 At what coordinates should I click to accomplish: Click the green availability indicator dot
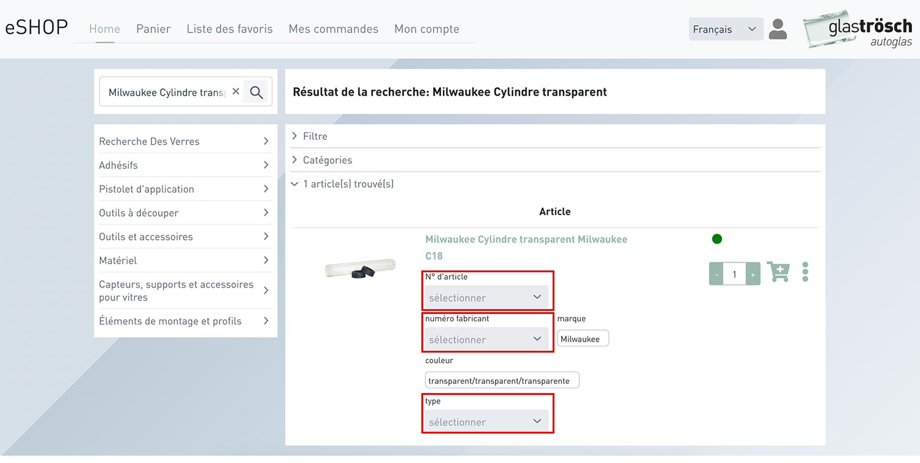point(717,239)
